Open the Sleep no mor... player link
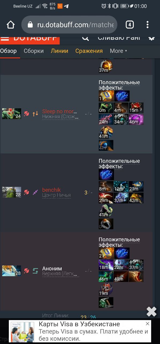Screen dimensions: 160x344 [x=60, y=111]
